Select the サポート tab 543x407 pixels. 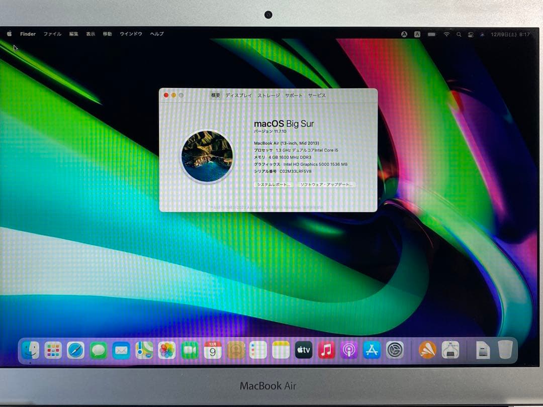293,94
